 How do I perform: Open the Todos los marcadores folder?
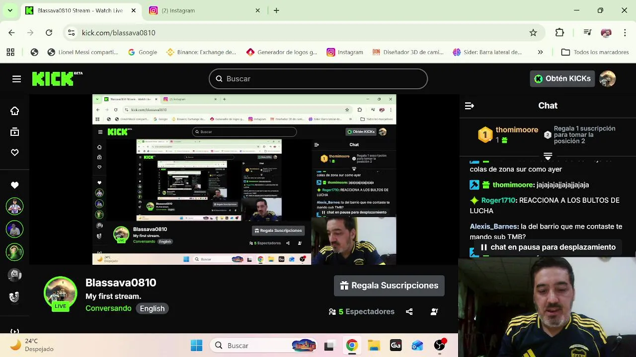coord(595,52)
